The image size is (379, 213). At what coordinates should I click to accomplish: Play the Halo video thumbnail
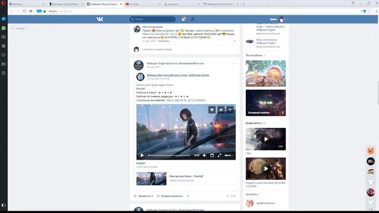[266, 139]
